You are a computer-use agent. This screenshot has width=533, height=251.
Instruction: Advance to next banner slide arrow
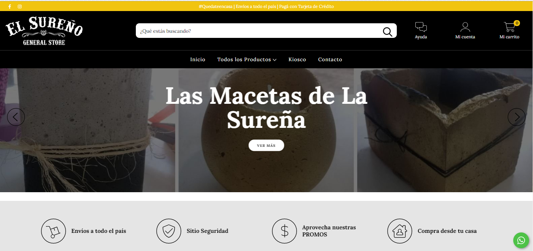[516, 117]
